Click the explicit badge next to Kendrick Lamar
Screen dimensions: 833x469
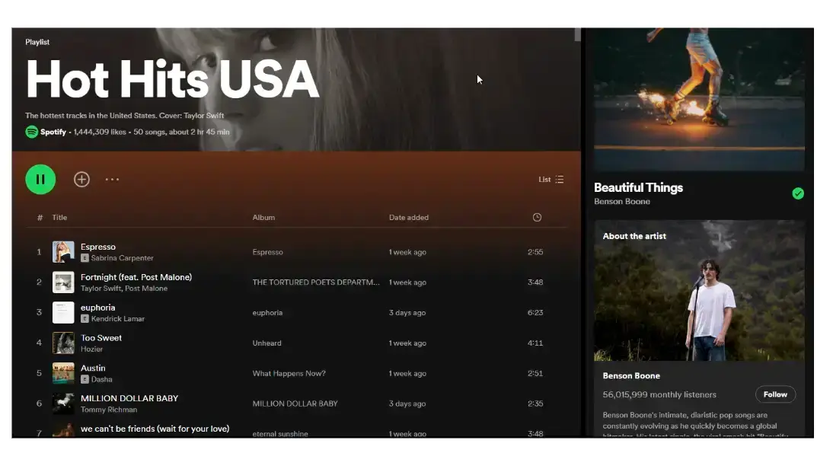[x=84, y=318]
